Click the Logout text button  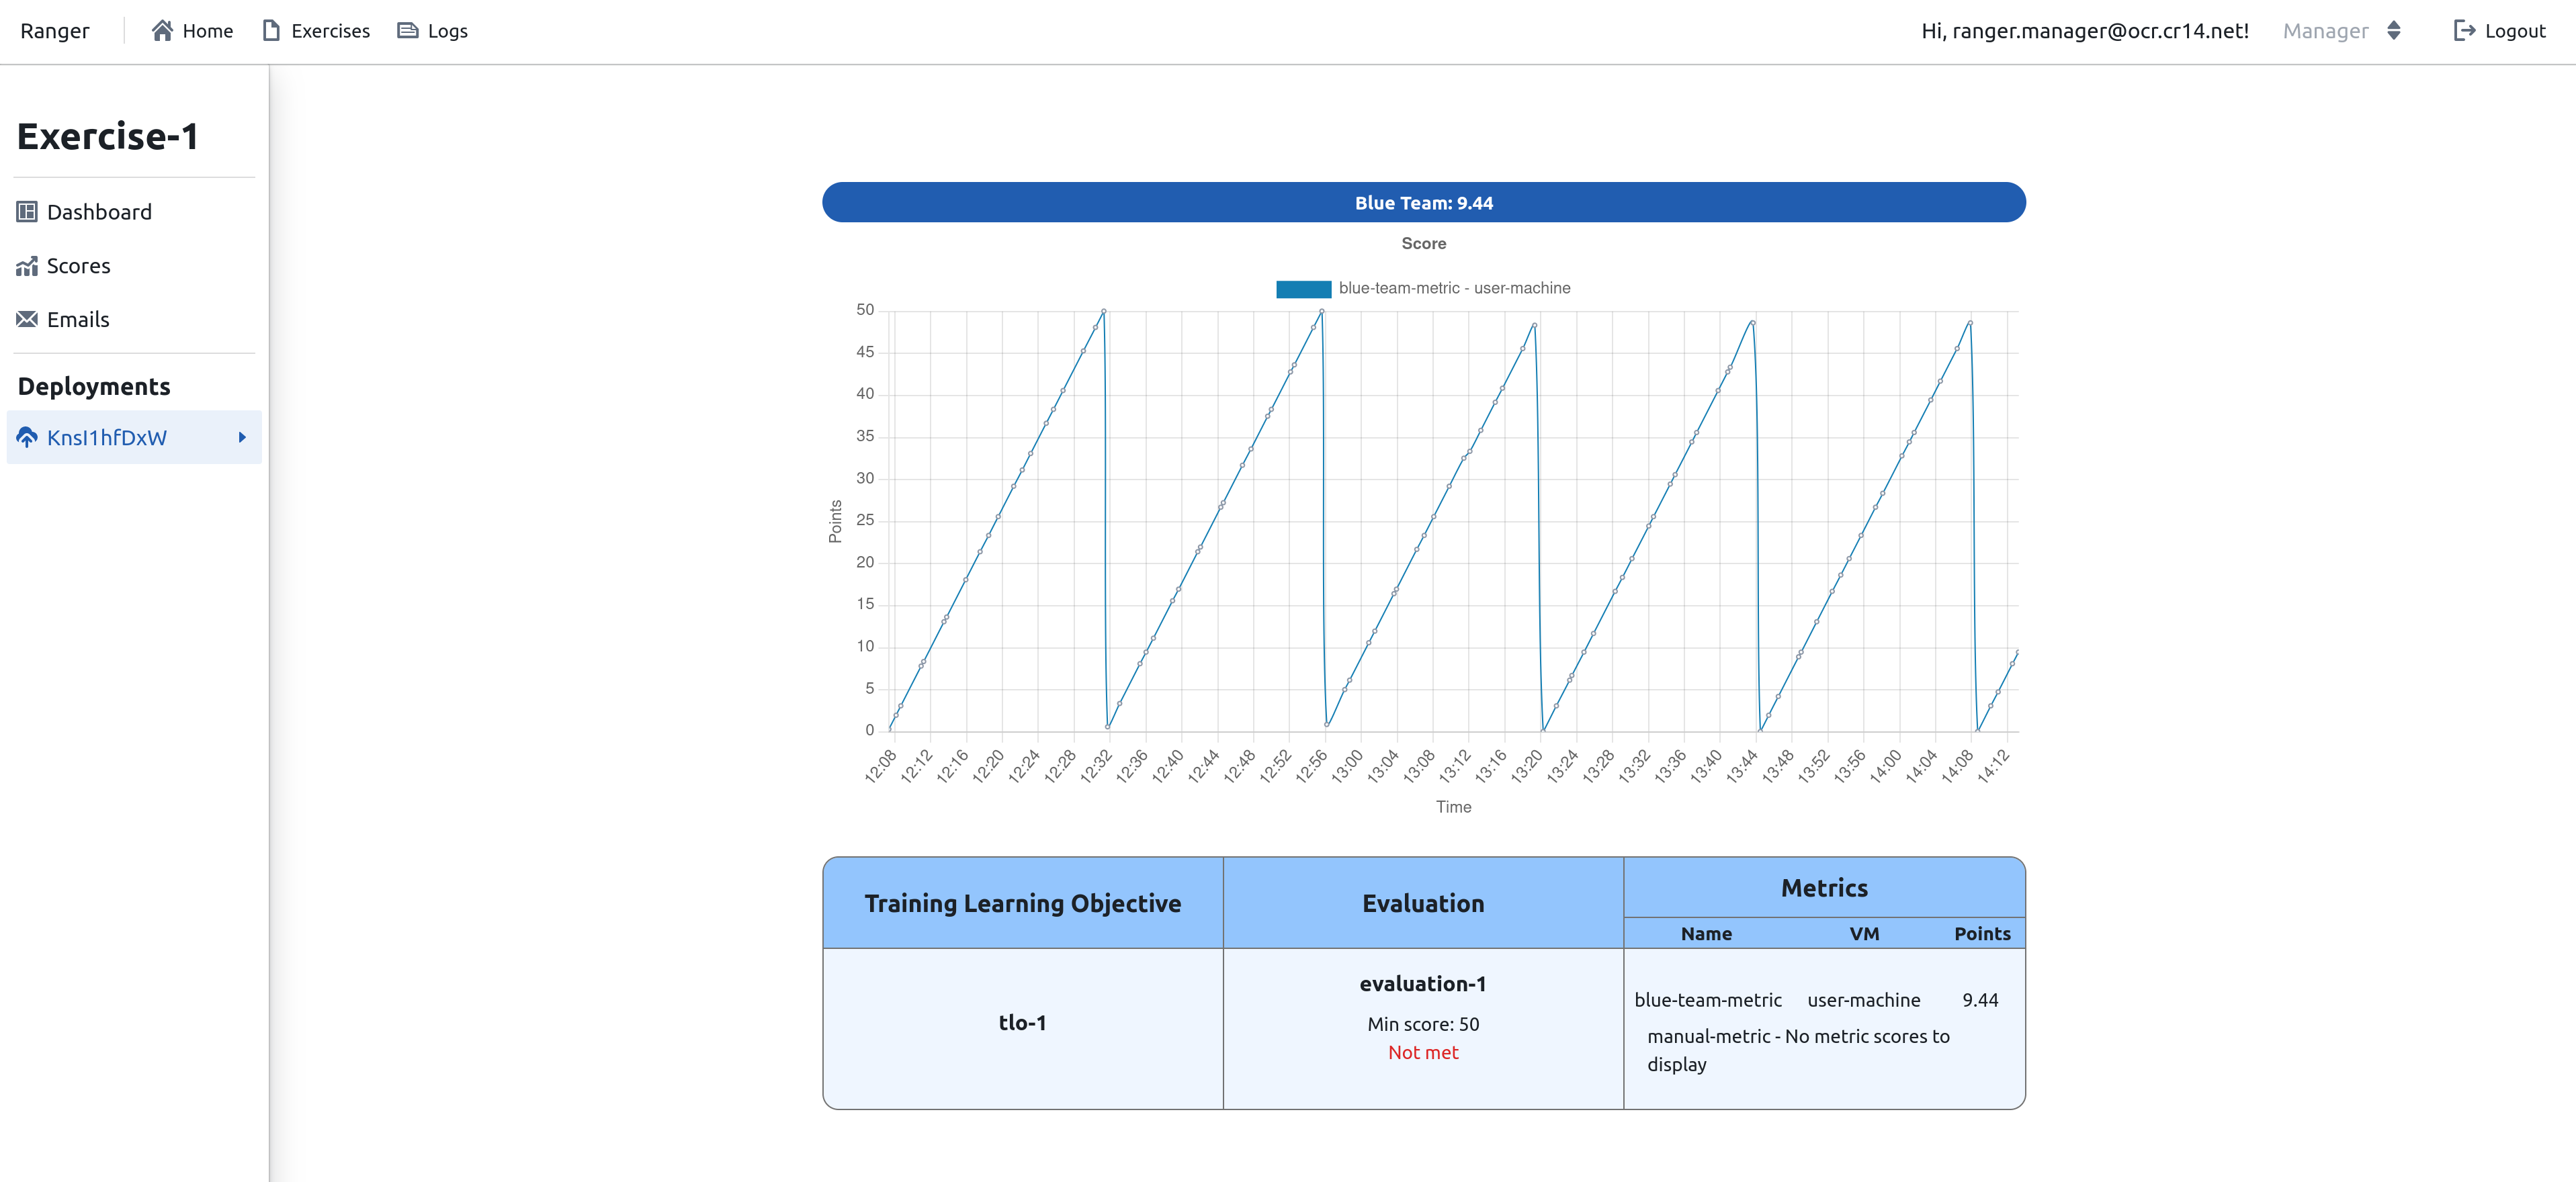click(2515, 31)
